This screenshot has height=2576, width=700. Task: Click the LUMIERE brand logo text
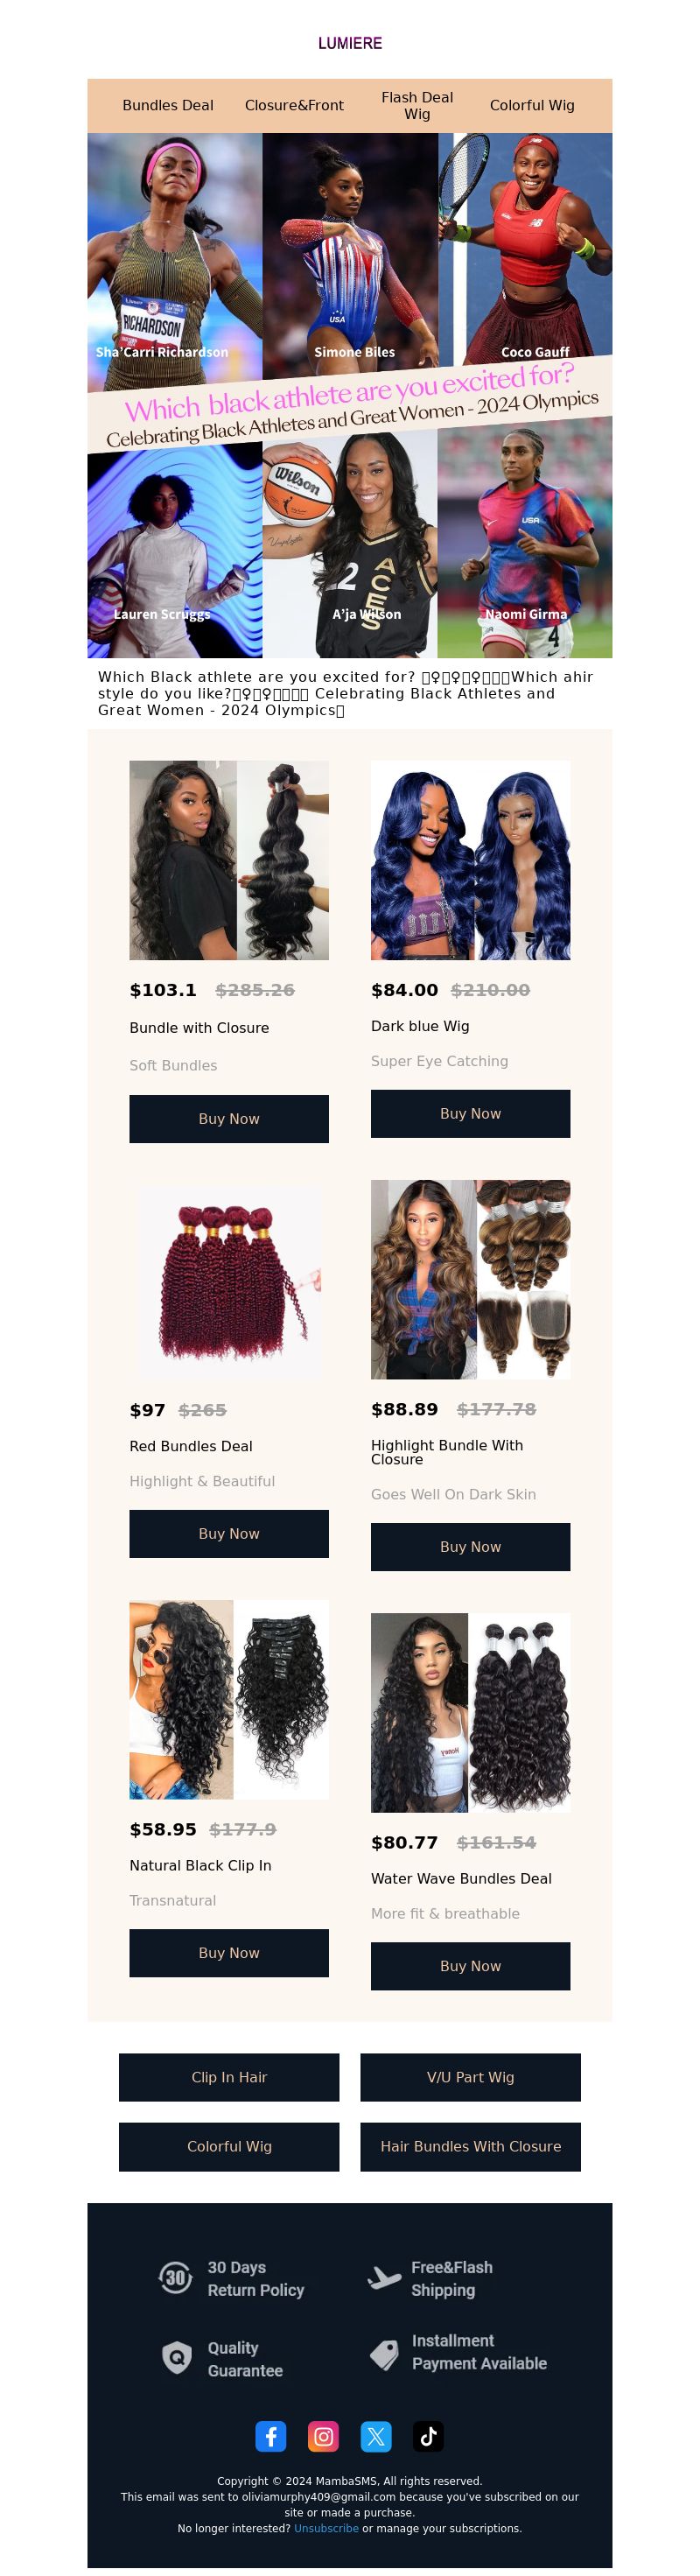[x=350, y=43]
